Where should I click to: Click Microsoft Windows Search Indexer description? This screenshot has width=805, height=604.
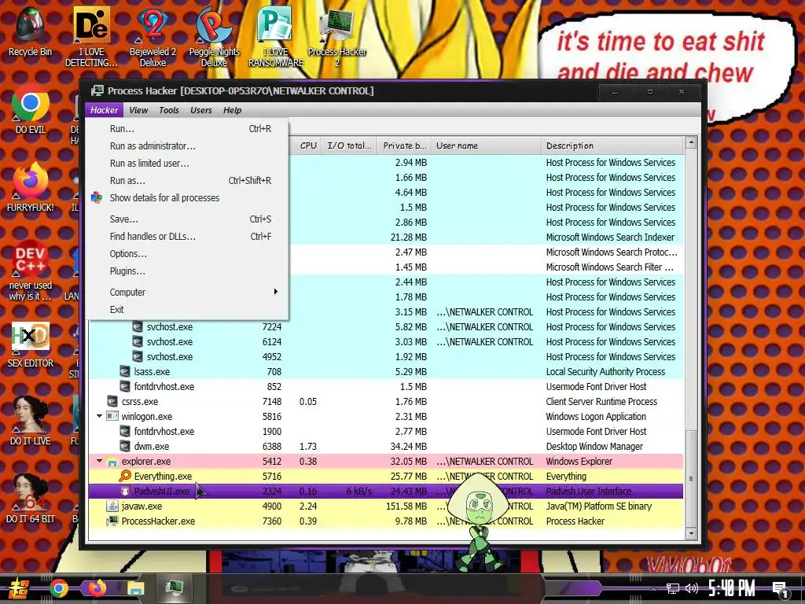tap(610, 237)
